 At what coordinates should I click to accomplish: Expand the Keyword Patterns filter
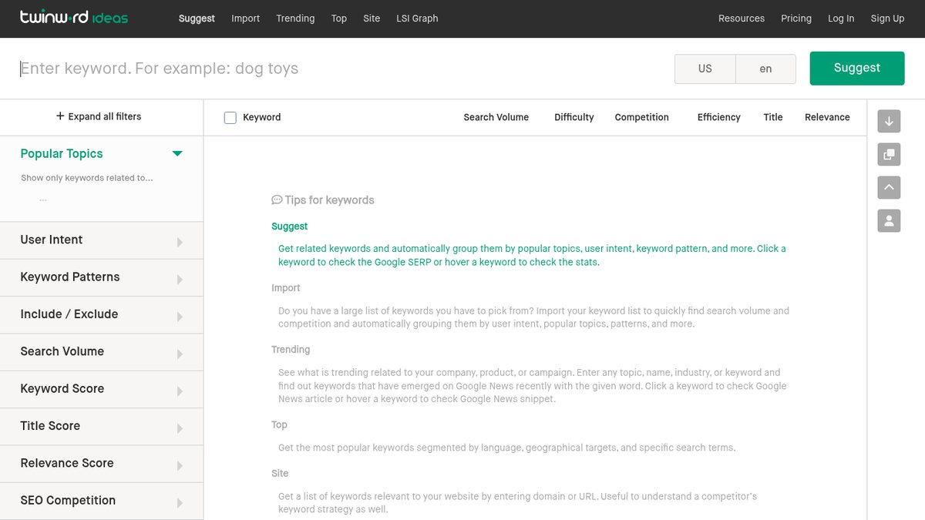(x=102, y=277)
